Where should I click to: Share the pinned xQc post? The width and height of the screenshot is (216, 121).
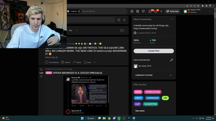77,62
